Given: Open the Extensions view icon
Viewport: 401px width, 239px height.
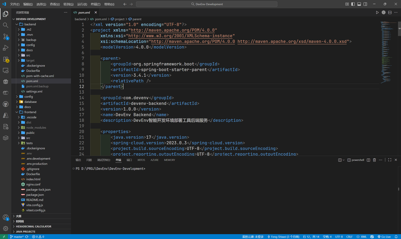Looking at the screenshot, I should tap(6, 60).
